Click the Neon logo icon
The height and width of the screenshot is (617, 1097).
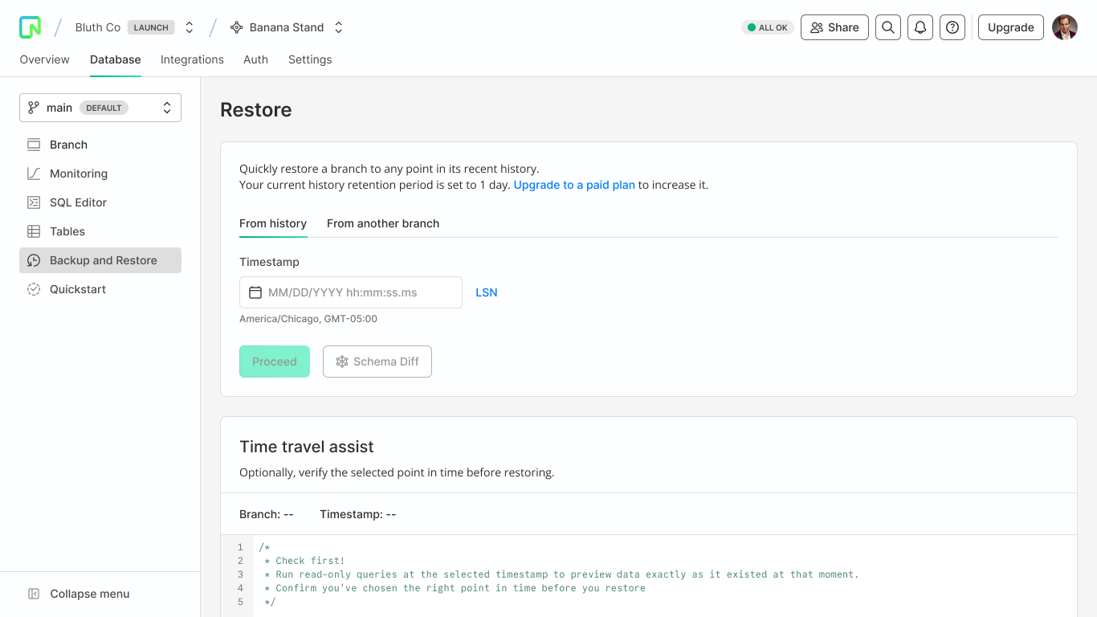[30, 27]
